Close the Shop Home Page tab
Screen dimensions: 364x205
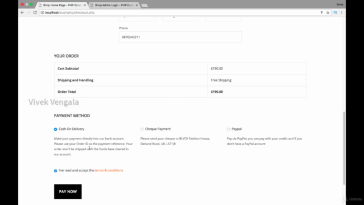(x=85, y=5)
